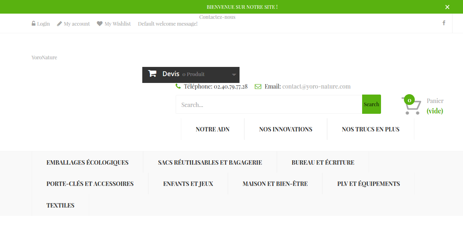This screenshot has height=236, width=463.
Task: Select SACS RÉUTILISABLES ET BAGAGERIE category
Action: click(210, 162)
